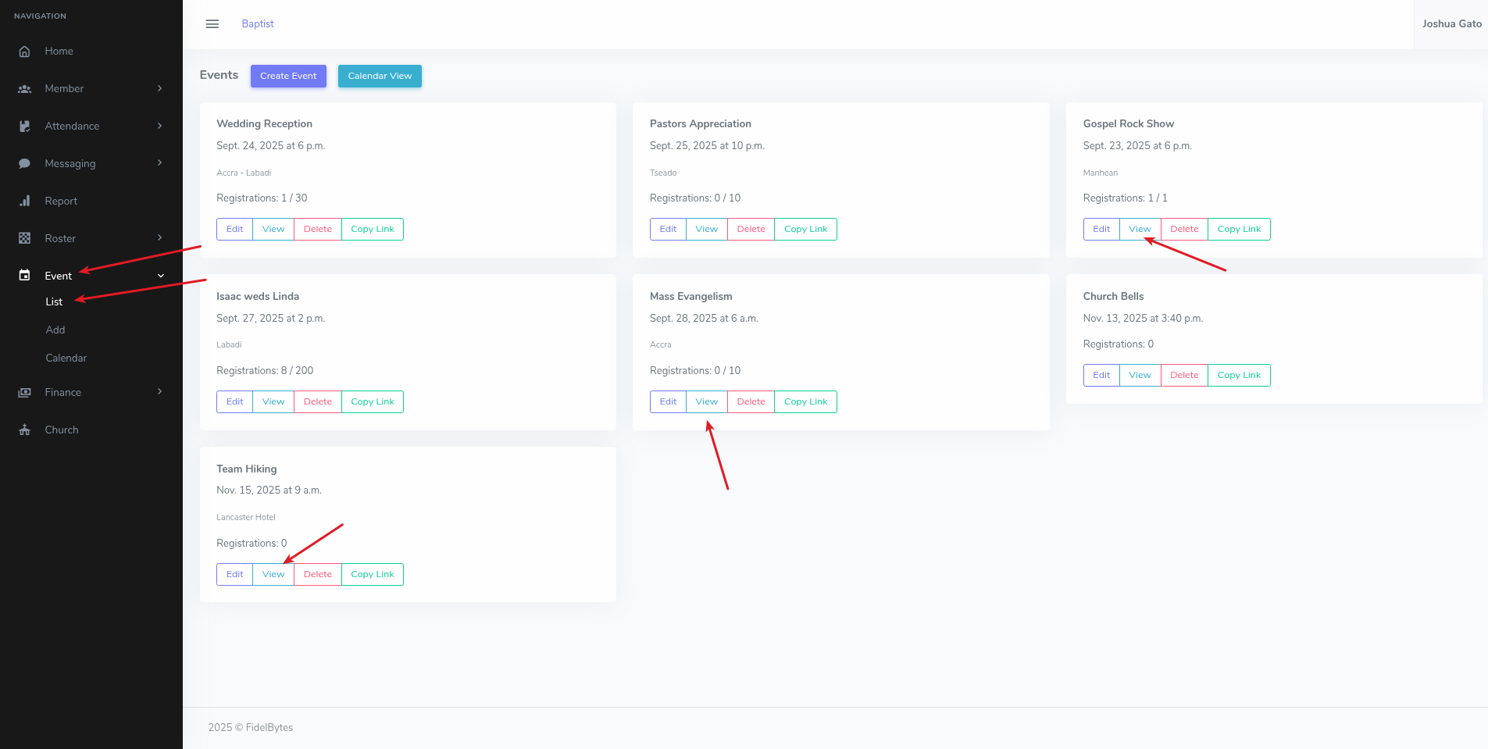Expand the Roster submenu chevron
Viewport: 1488px width, 749px height.
(160, 238)
